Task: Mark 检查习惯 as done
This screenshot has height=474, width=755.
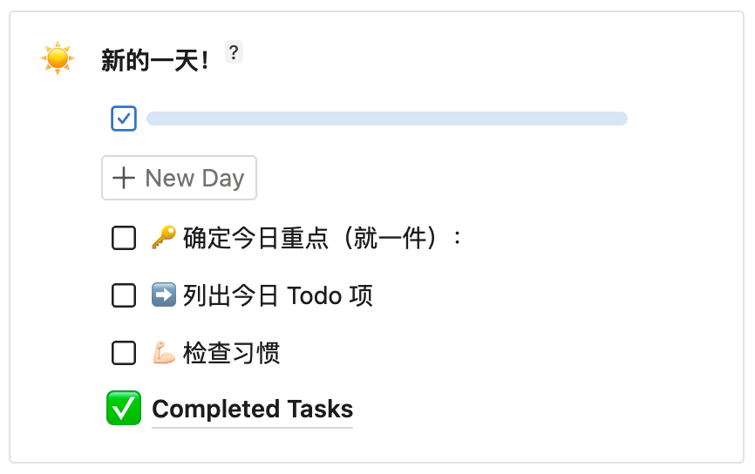Action: point(124,354)
